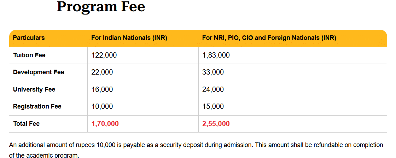Image resolution: width=396 pixels, height=158 pixels.
Task: Click the 15,000 registration fee cell
Action: (213, 106)
